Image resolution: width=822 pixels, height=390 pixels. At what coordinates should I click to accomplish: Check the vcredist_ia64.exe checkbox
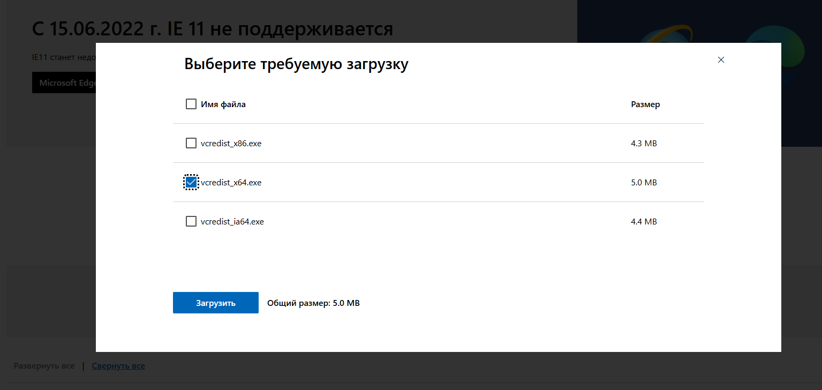pyautogui.click(x=191, y=221)
